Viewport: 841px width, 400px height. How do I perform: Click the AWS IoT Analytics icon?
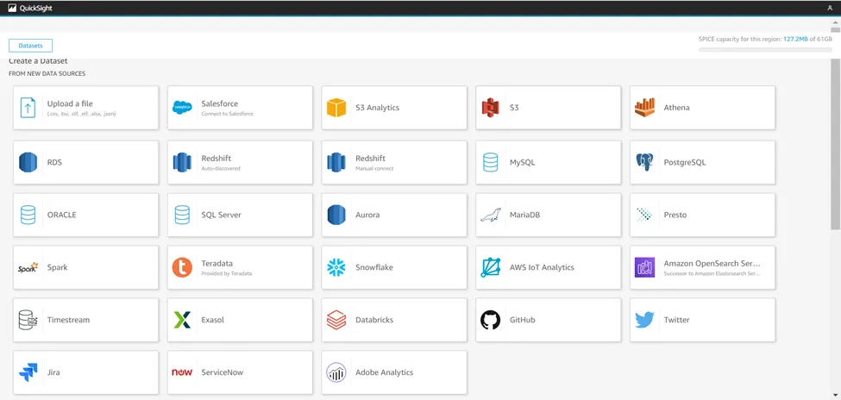point(490,267)
